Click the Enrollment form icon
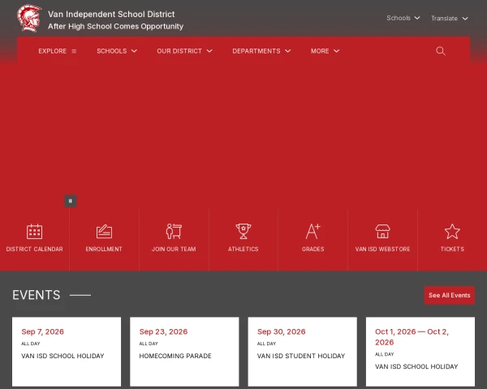487x389 pixels. (104, 232)
